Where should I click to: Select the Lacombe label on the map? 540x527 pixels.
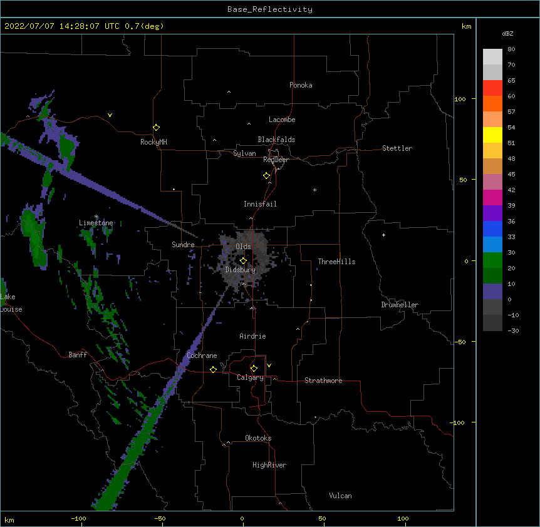pos(282,120)
